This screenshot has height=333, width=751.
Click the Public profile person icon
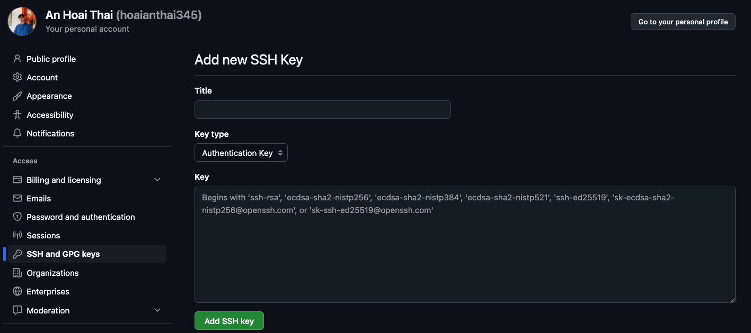tap(17, 59)
